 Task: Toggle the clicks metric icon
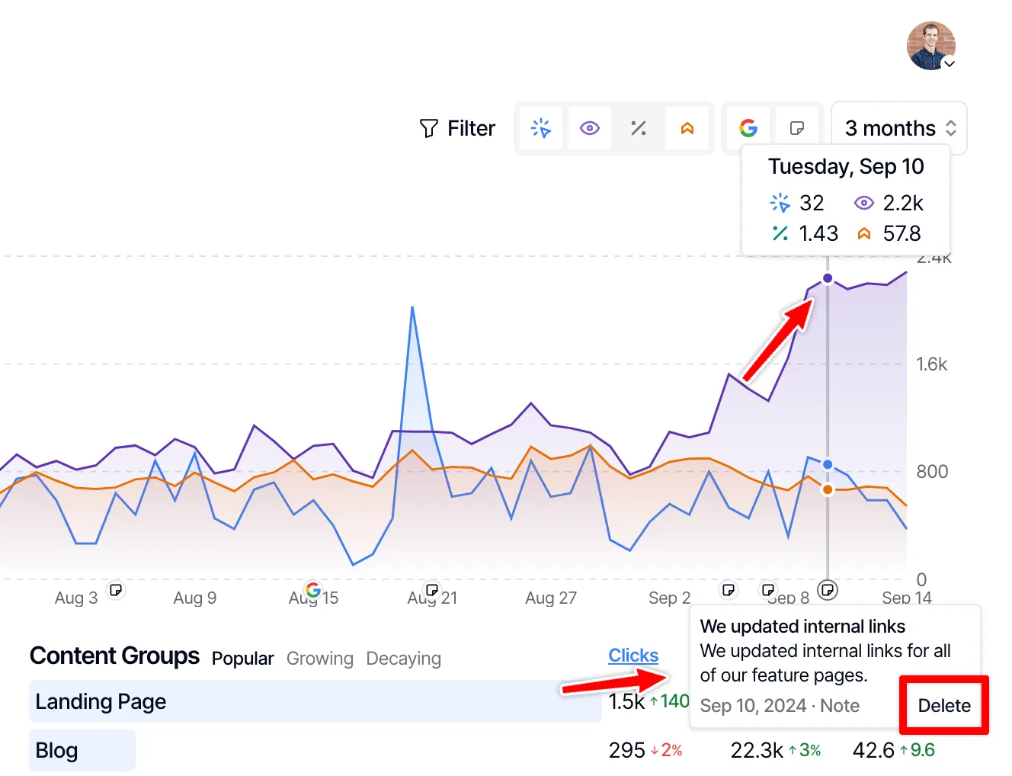coord(541,128)
